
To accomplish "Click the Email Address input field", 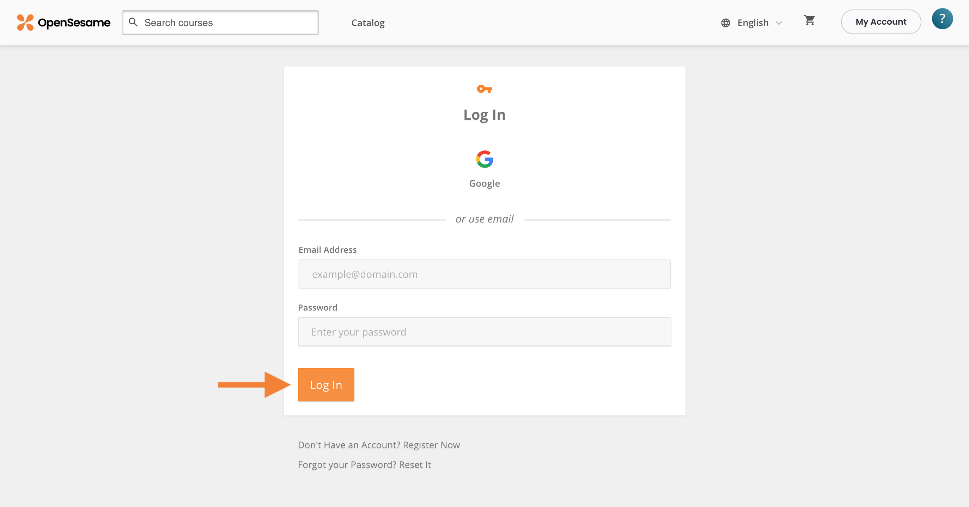I will tap(484, 274).
